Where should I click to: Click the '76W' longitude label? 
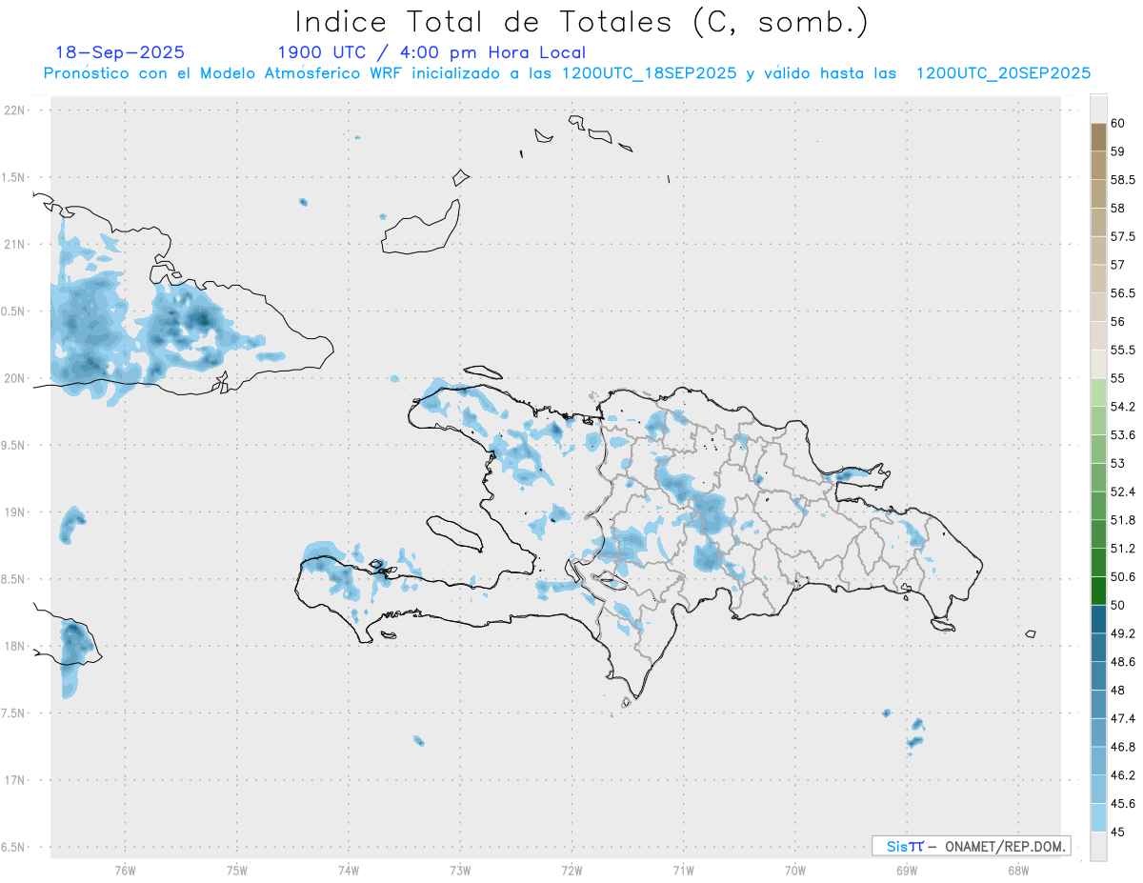click(x=125, y=871)
